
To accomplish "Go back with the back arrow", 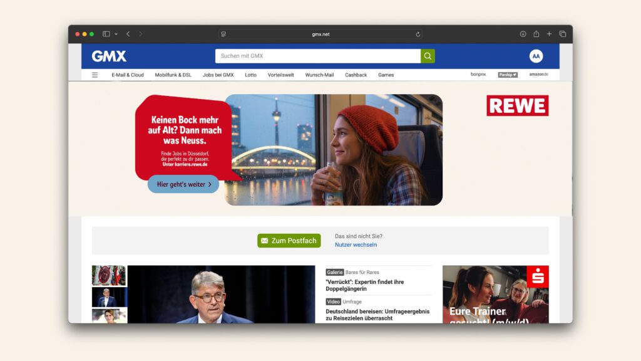I will (128, 34).
